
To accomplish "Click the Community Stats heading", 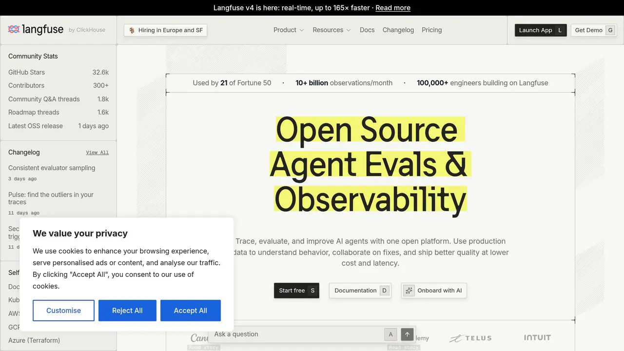I will tap(33, 56).
